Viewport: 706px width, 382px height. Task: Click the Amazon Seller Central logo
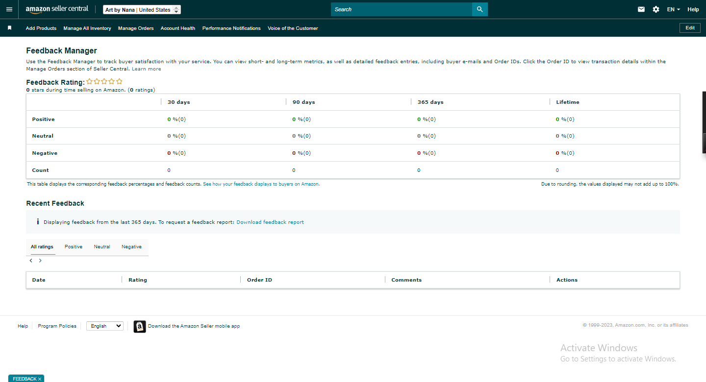(57, 9)
